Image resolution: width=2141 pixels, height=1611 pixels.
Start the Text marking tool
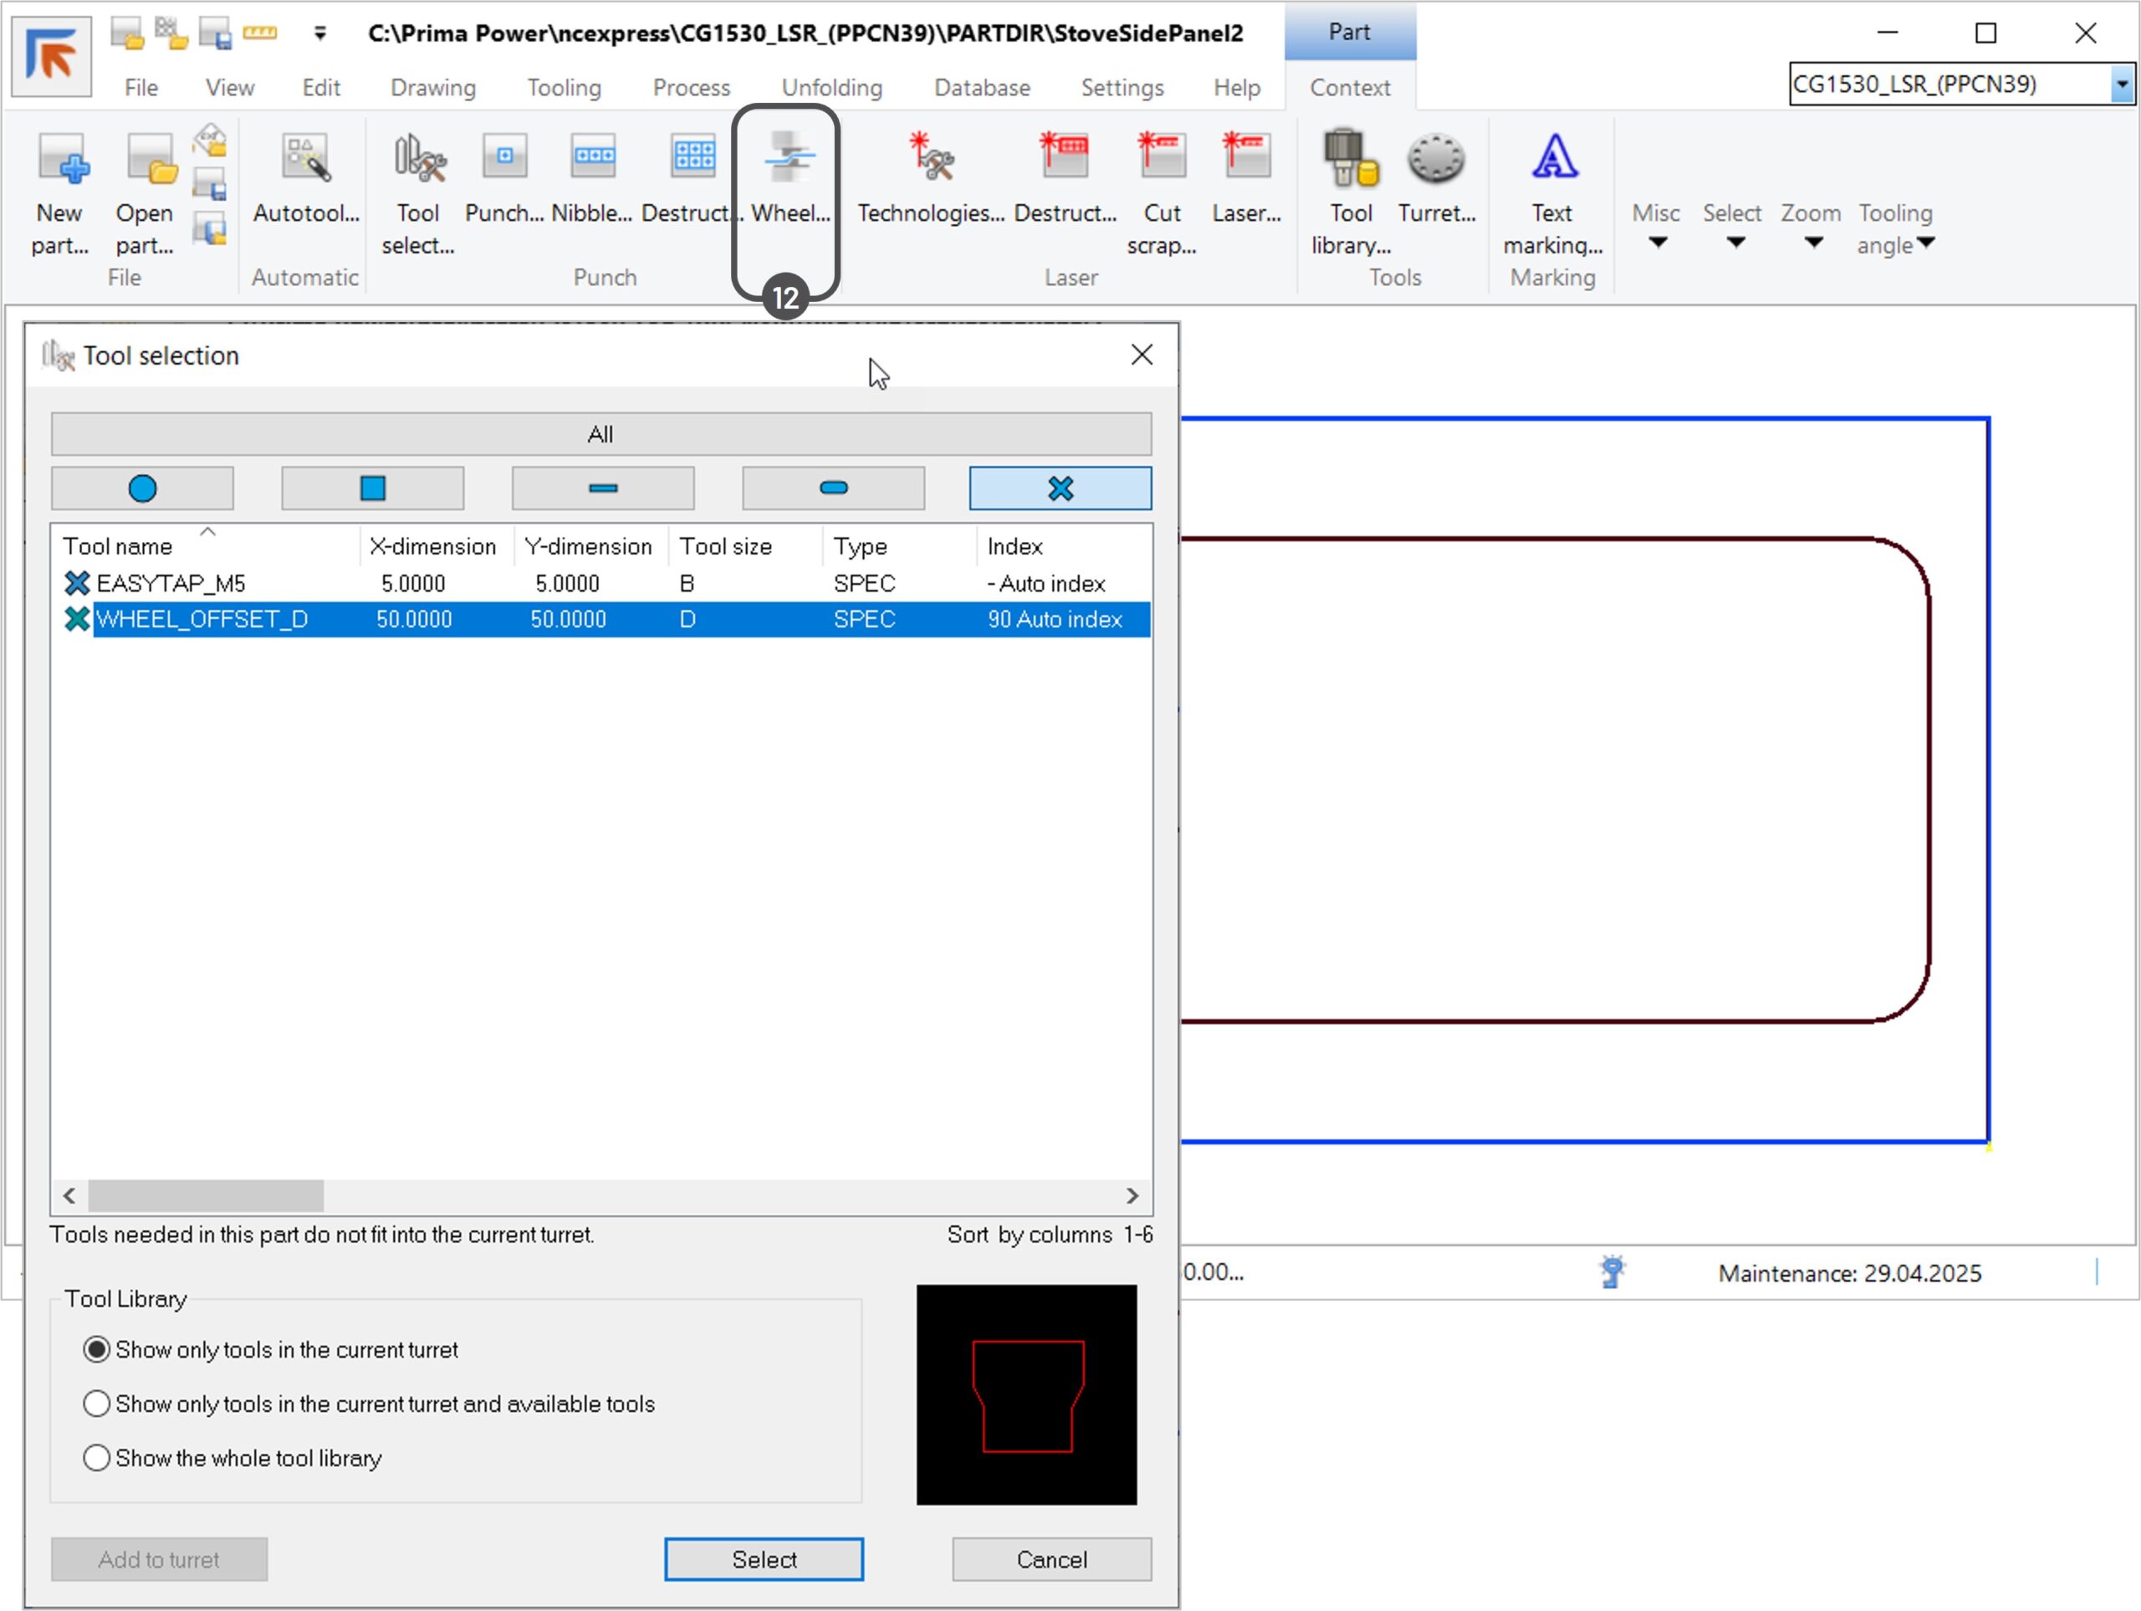1552,192
